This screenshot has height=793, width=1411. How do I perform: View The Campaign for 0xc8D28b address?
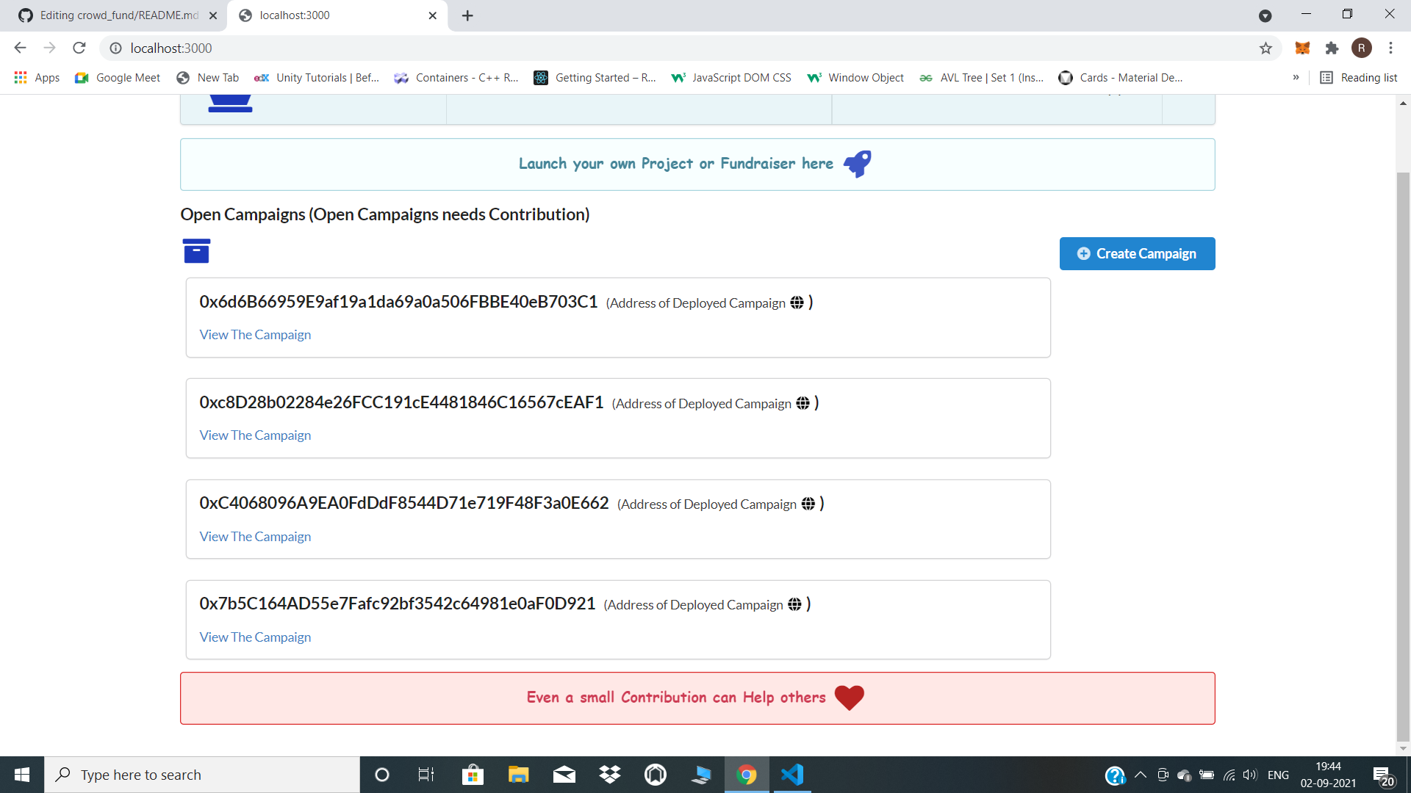[x=255, y=435]
